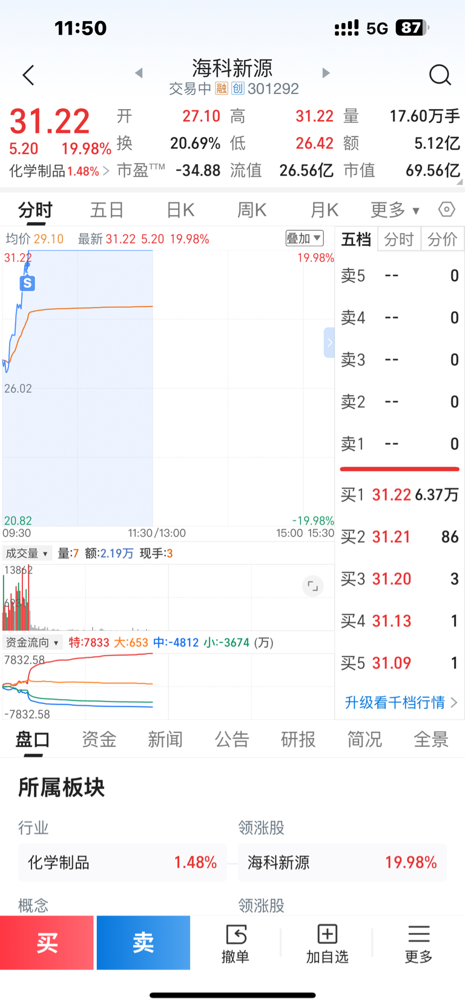Open the 简况 tab
The width and height of the screenshot is (465, 1007).
(x=364, y=739)
